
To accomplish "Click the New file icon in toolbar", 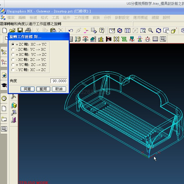I will (x=4, y=31).
